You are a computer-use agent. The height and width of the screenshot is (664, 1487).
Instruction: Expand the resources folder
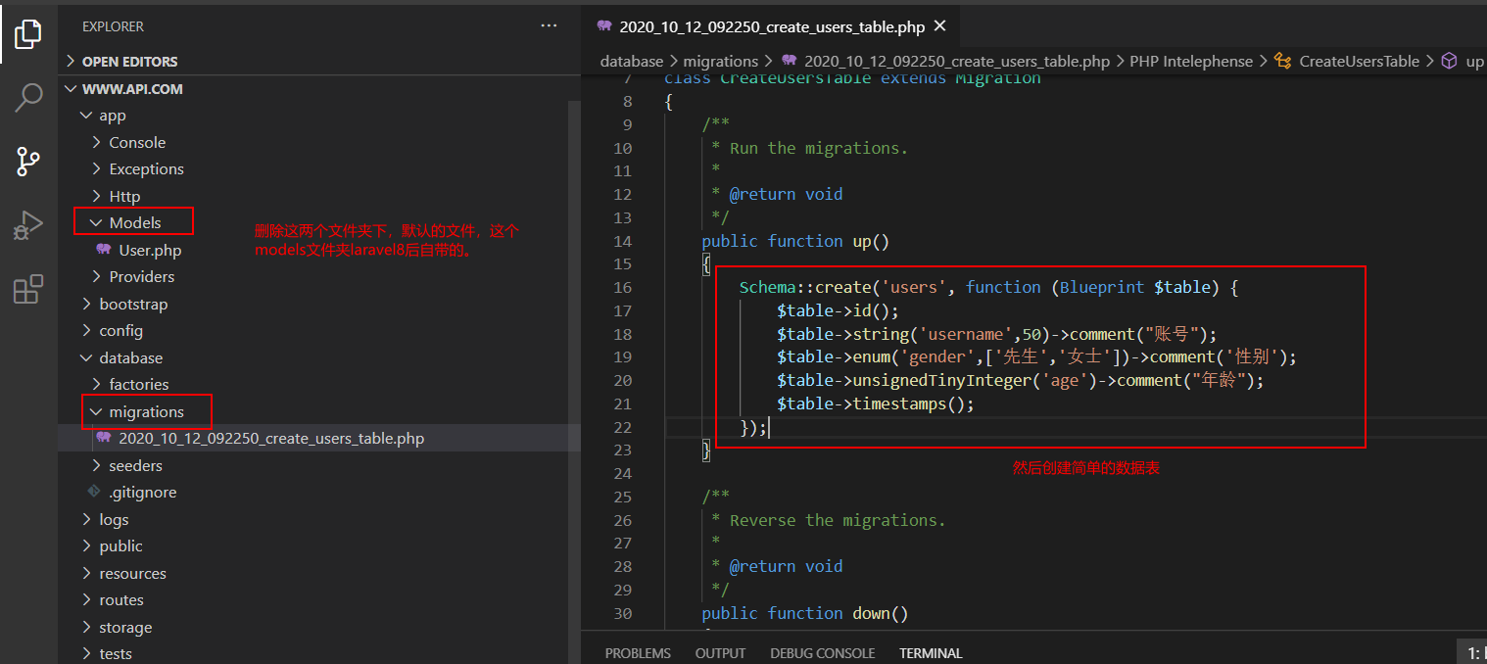point(86,573)
